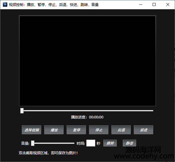Mute audio using the 静音 button
Screen dimensions: 175x162
(130, 143)
